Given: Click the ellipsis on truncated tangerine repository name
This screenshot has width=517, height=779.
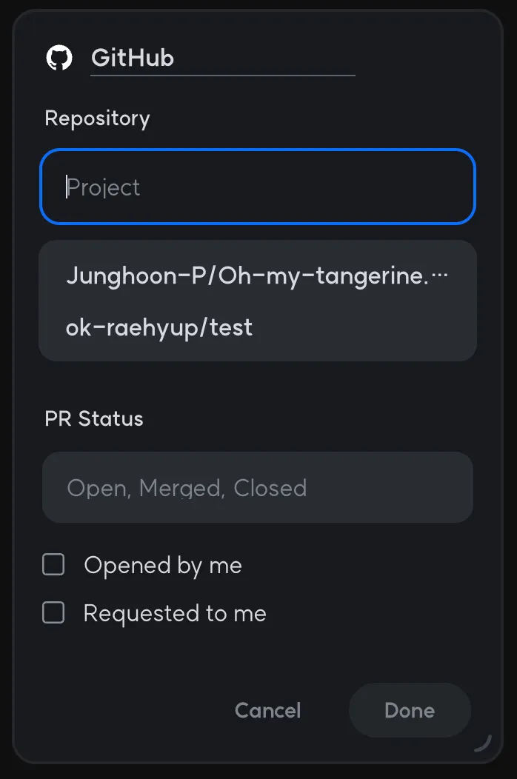Looking at the screenshot, I should [x=440, y=275].
